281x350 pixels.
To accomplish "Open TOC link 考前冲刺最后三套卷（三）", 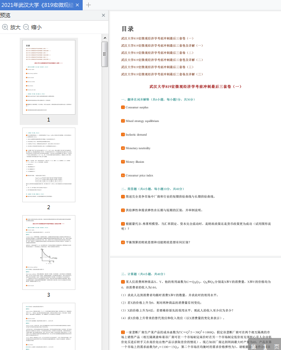I will [x=157, y=67].
